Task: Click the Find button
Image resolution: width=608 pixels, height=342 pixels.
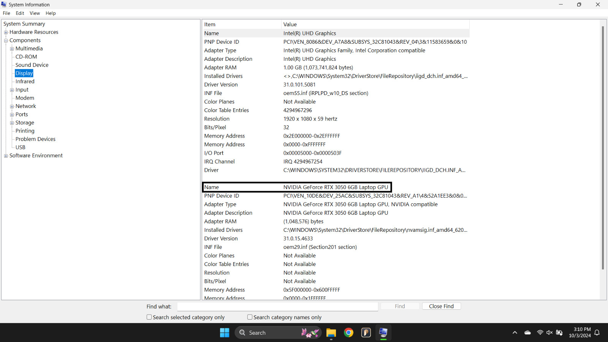Action: click(400, 306)
